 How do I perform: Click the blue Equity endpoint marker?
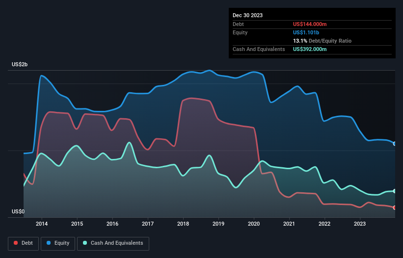point(395,144)
